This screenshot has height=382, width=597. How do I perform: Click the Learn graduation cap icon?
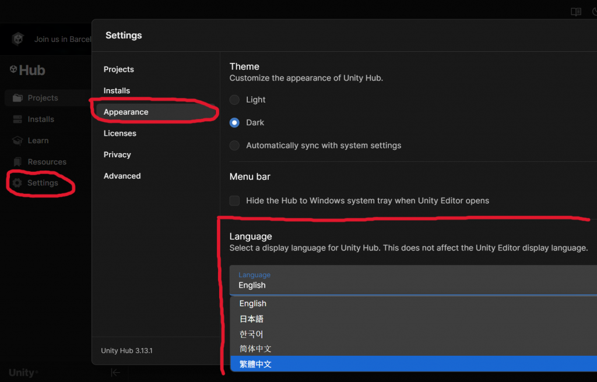17,140
